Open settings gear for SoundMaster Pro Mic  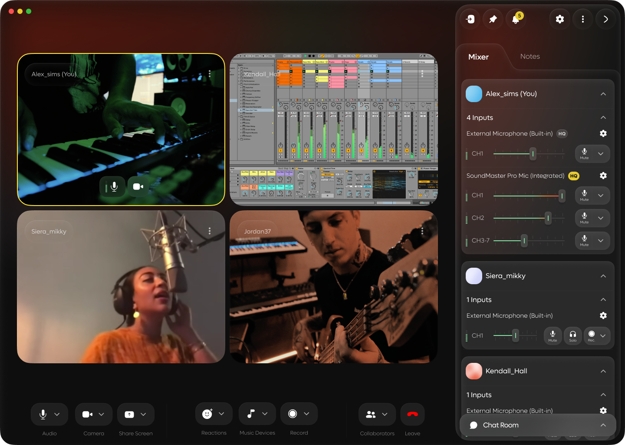[x=603, y=176]
